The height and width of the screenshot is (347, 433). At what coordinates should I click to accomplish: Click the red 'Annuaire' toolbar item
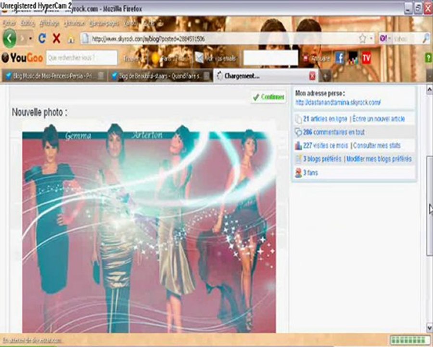[318, 58]
